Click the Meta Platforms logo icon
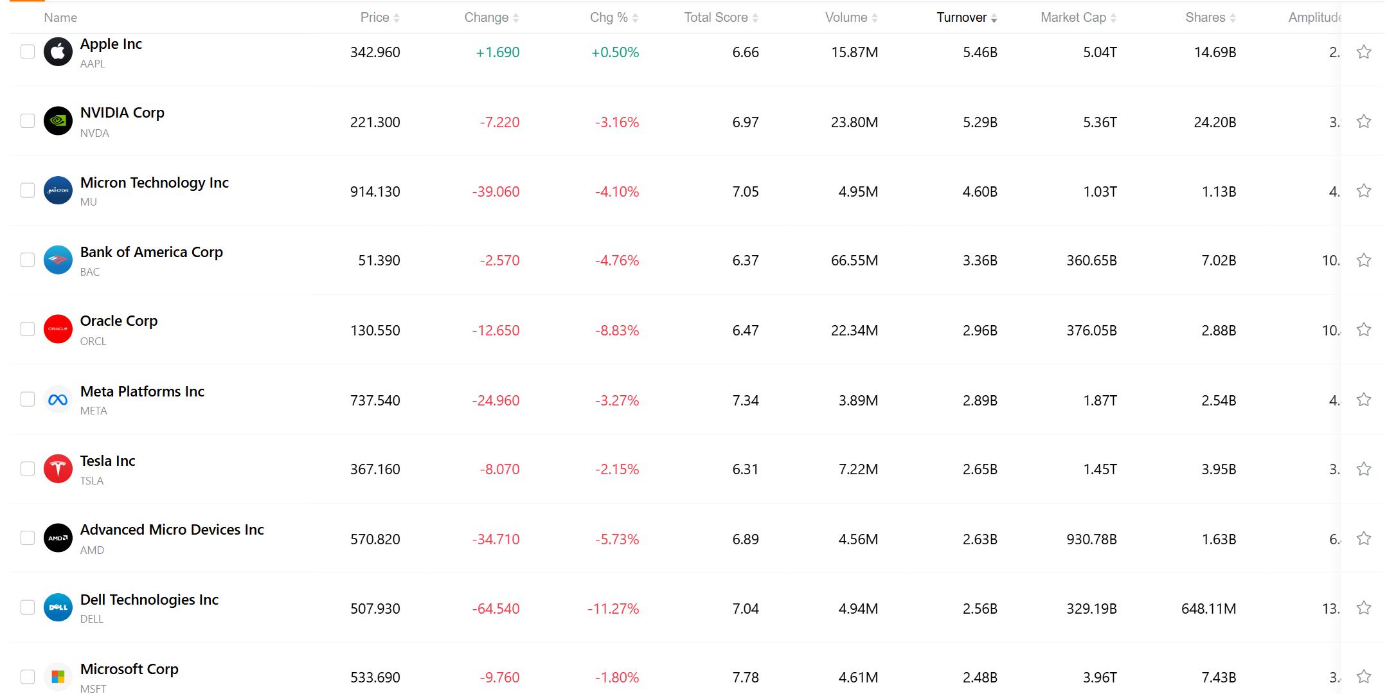Viewport: 1396px width, 694px height. 58,400
